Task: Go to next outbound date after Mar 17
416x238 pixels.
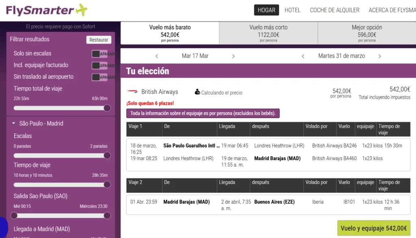Action: pos(233,56)
